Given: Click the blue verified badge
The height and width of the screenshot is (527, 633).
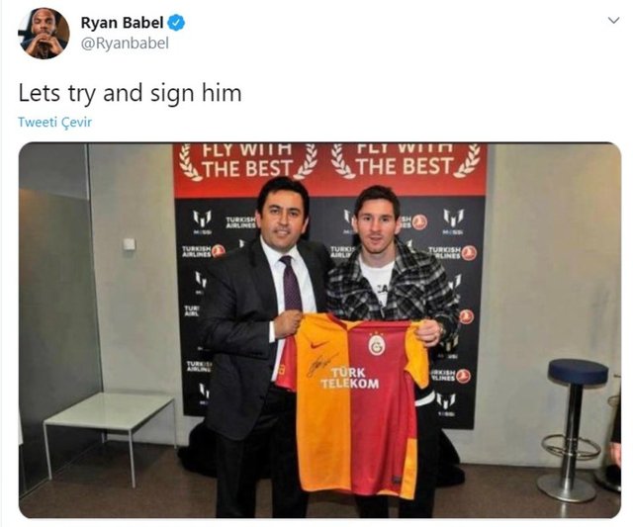Looking at the screenshot, I should (176, 23).
